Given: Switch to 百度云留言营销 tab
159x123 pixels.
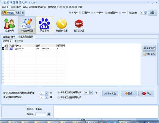Looking at the screenshot, I should click(26, 36).
